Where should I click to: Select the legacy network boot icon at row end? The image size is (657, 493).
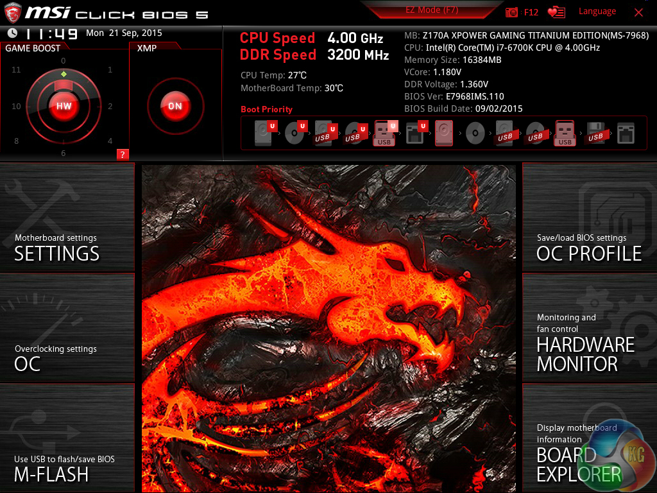coord(626,134)
